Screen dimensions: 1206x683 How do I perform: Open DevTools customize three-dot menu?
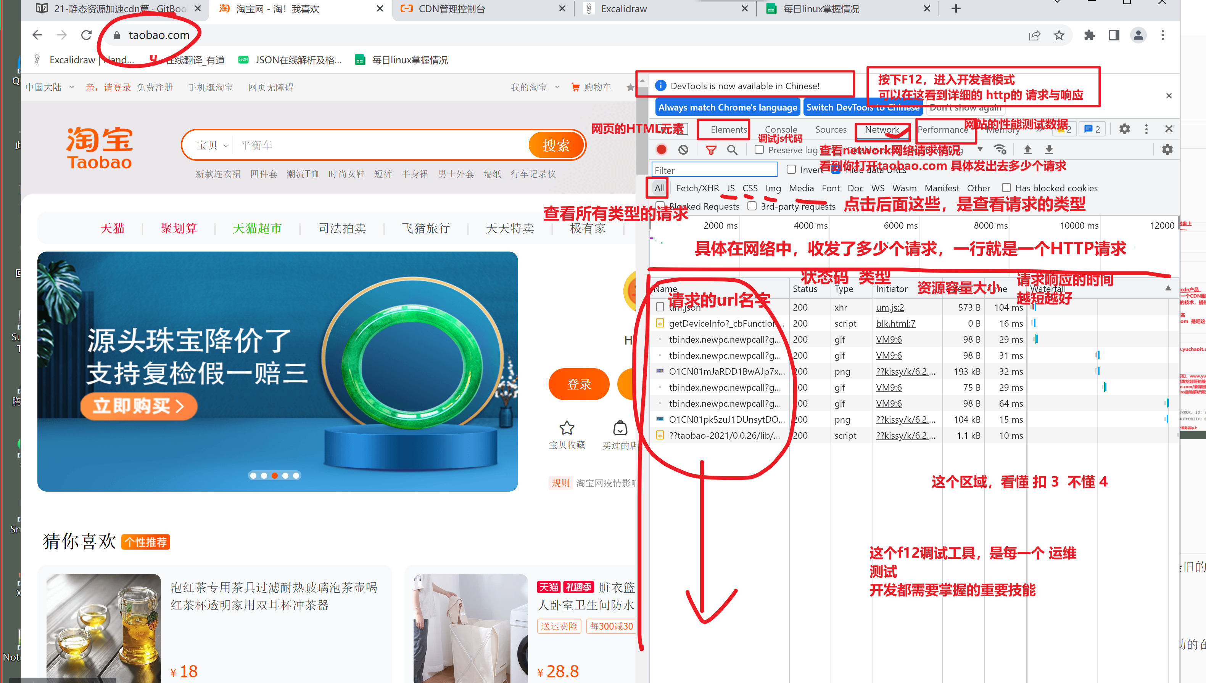(x=1146, y=129)
